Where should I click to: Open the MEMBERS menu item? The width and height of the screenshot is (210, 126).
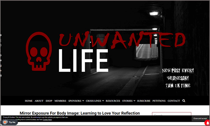pos(60,101)
